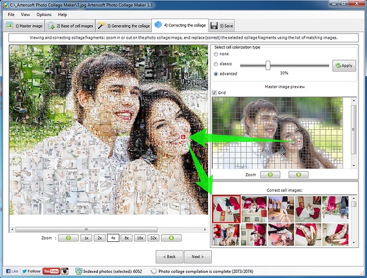Screen dimensions: 367x278
Task: Select the 'none' colorization radio button
Action: coord(216,54)
